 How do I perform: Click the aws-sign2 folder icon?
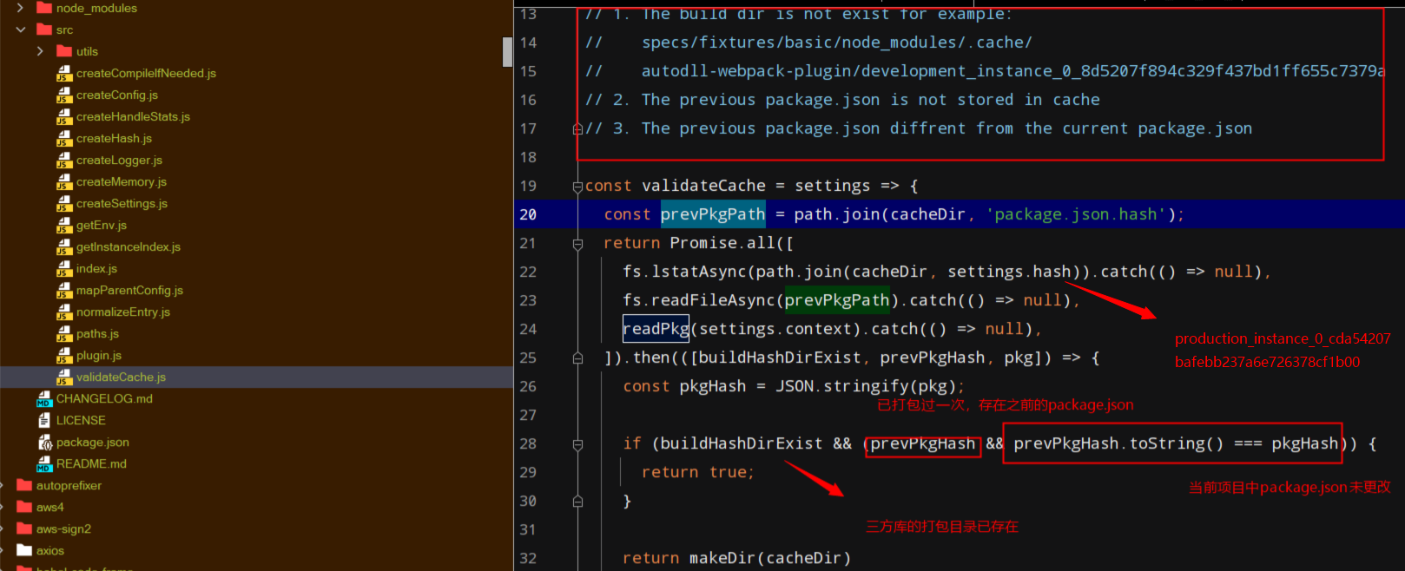click(x=24, y=528)
